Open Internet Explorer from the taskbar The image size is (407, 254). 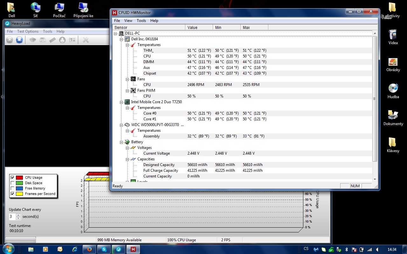(x=75, y=249)
